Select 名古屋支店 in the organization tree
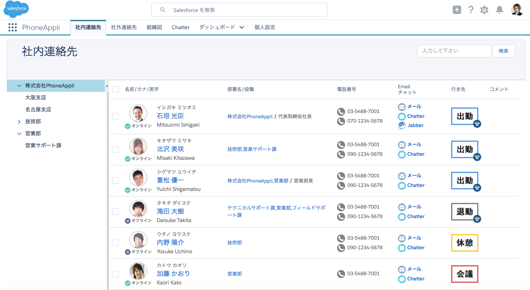 (38, 109)
